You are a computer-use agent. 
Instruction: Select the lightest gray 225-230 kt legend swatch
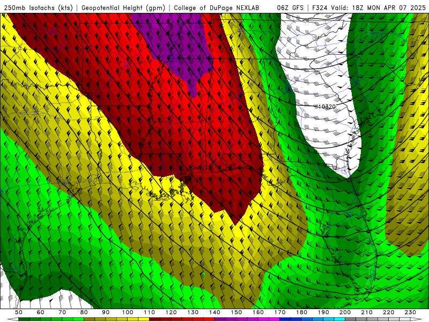pyautogui.click(x=405, y=319)
